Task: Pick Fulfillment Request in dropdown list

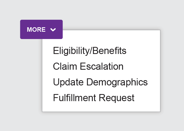Action: tap(94, 98)
